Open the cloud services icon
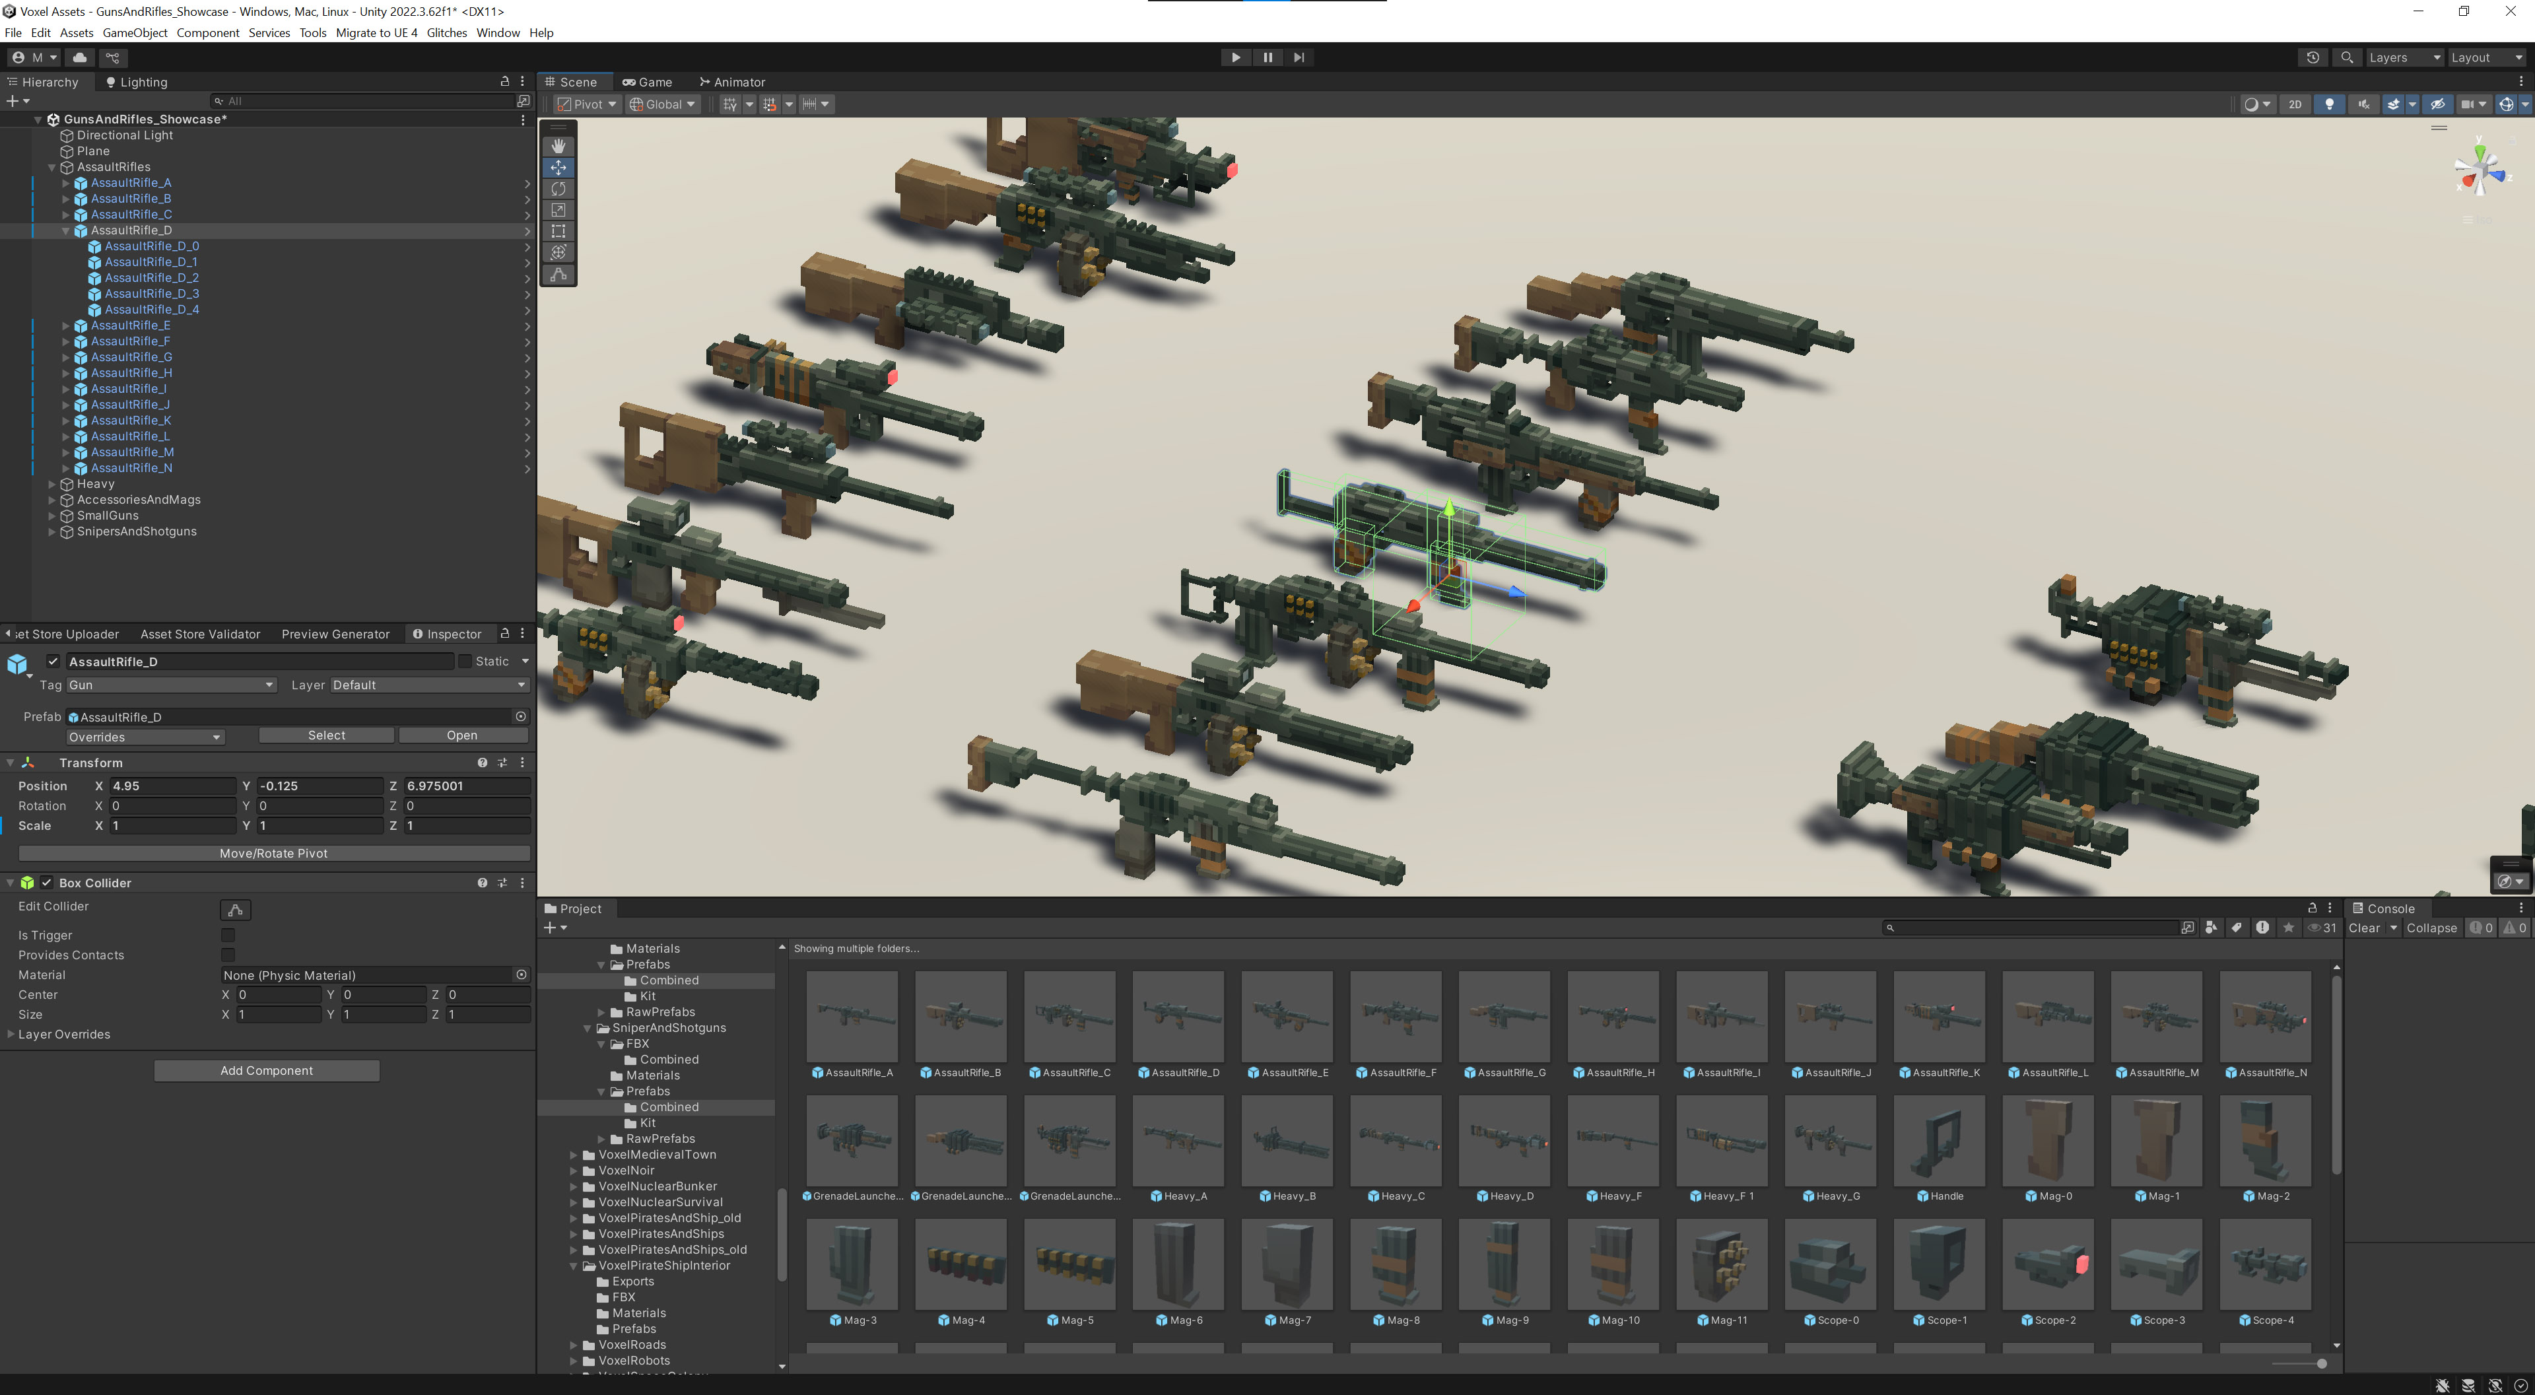This screenshot has height=1395, width=2535. [81, 57]
